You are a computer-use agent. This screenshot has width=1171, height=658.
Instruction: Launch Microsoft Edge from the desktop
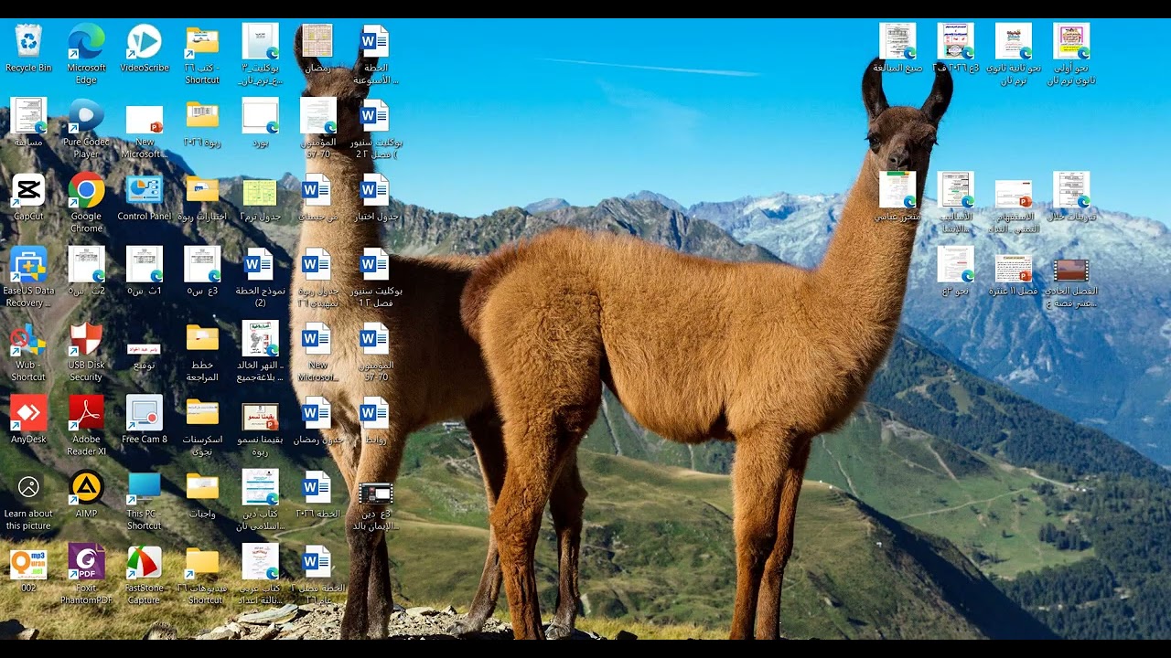(86, 42)
